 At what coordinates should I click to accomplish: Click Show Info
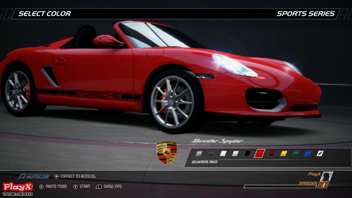[x=112, y=186]
